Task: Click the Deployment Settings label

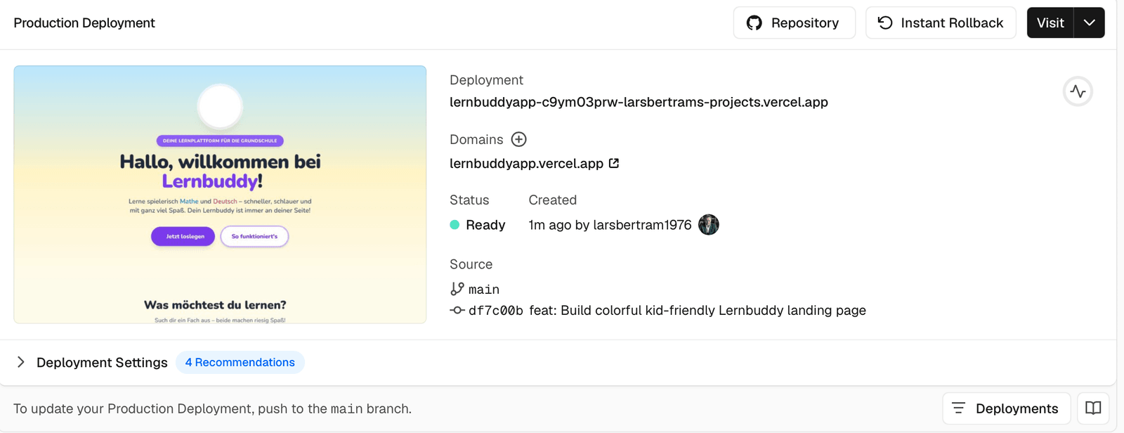Action: point(102,363)
